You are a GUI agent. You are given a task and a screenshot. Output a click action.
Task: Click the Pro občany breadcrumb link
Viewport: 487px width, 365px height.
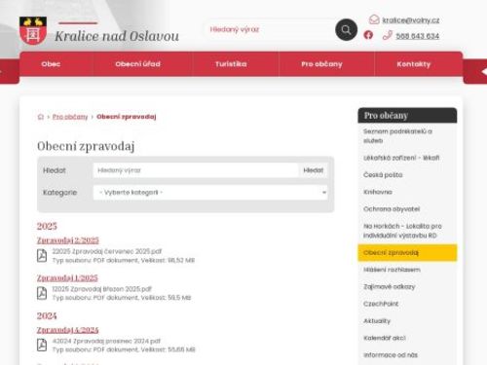click(70, 117)
